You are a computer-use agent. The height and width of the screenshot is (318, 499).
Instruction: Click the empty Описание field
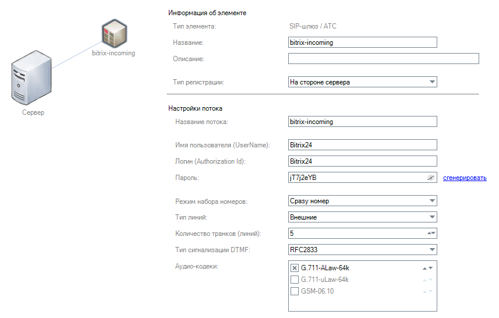pyautogui.click(x=384, y=59)
